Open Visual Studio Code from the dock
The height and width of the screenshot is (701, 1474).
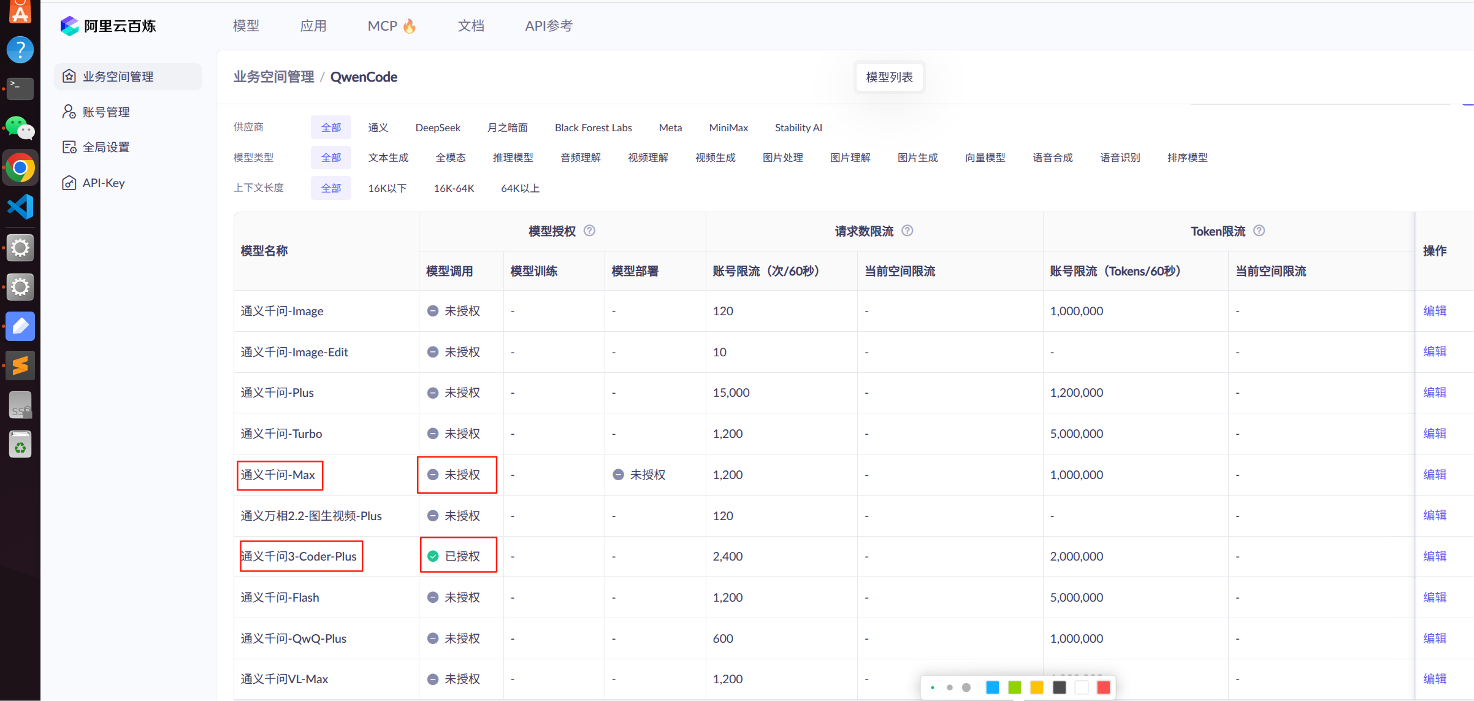click(x=20, y=207)
